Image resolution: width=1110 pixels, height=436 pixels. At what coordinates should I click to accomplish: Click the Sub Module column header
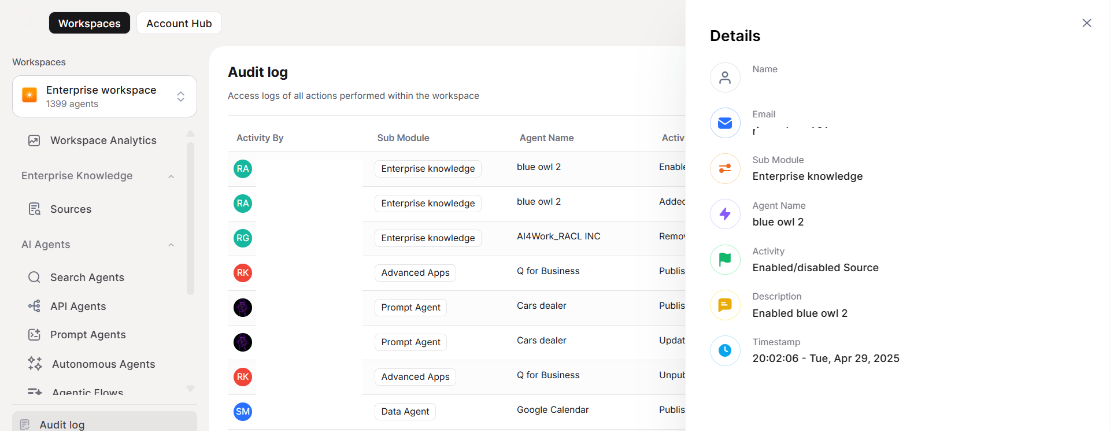(x=403, y=138)
